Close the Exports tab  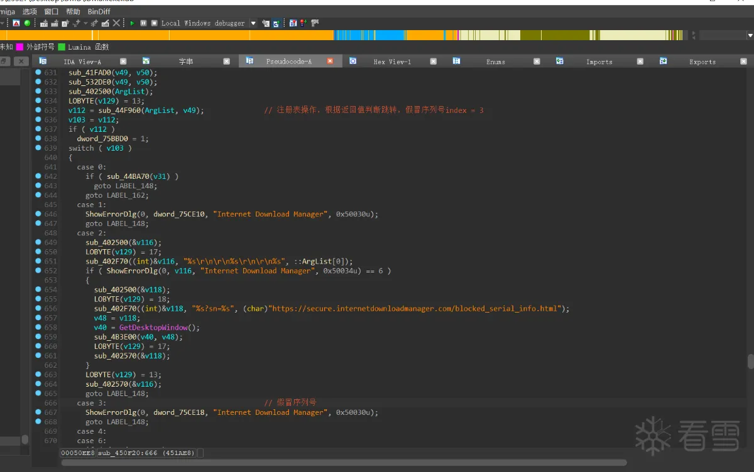743,62
